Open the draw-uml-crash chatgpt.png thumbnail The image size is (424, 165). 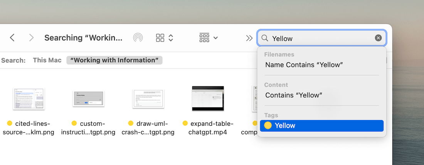click(148, 99)
